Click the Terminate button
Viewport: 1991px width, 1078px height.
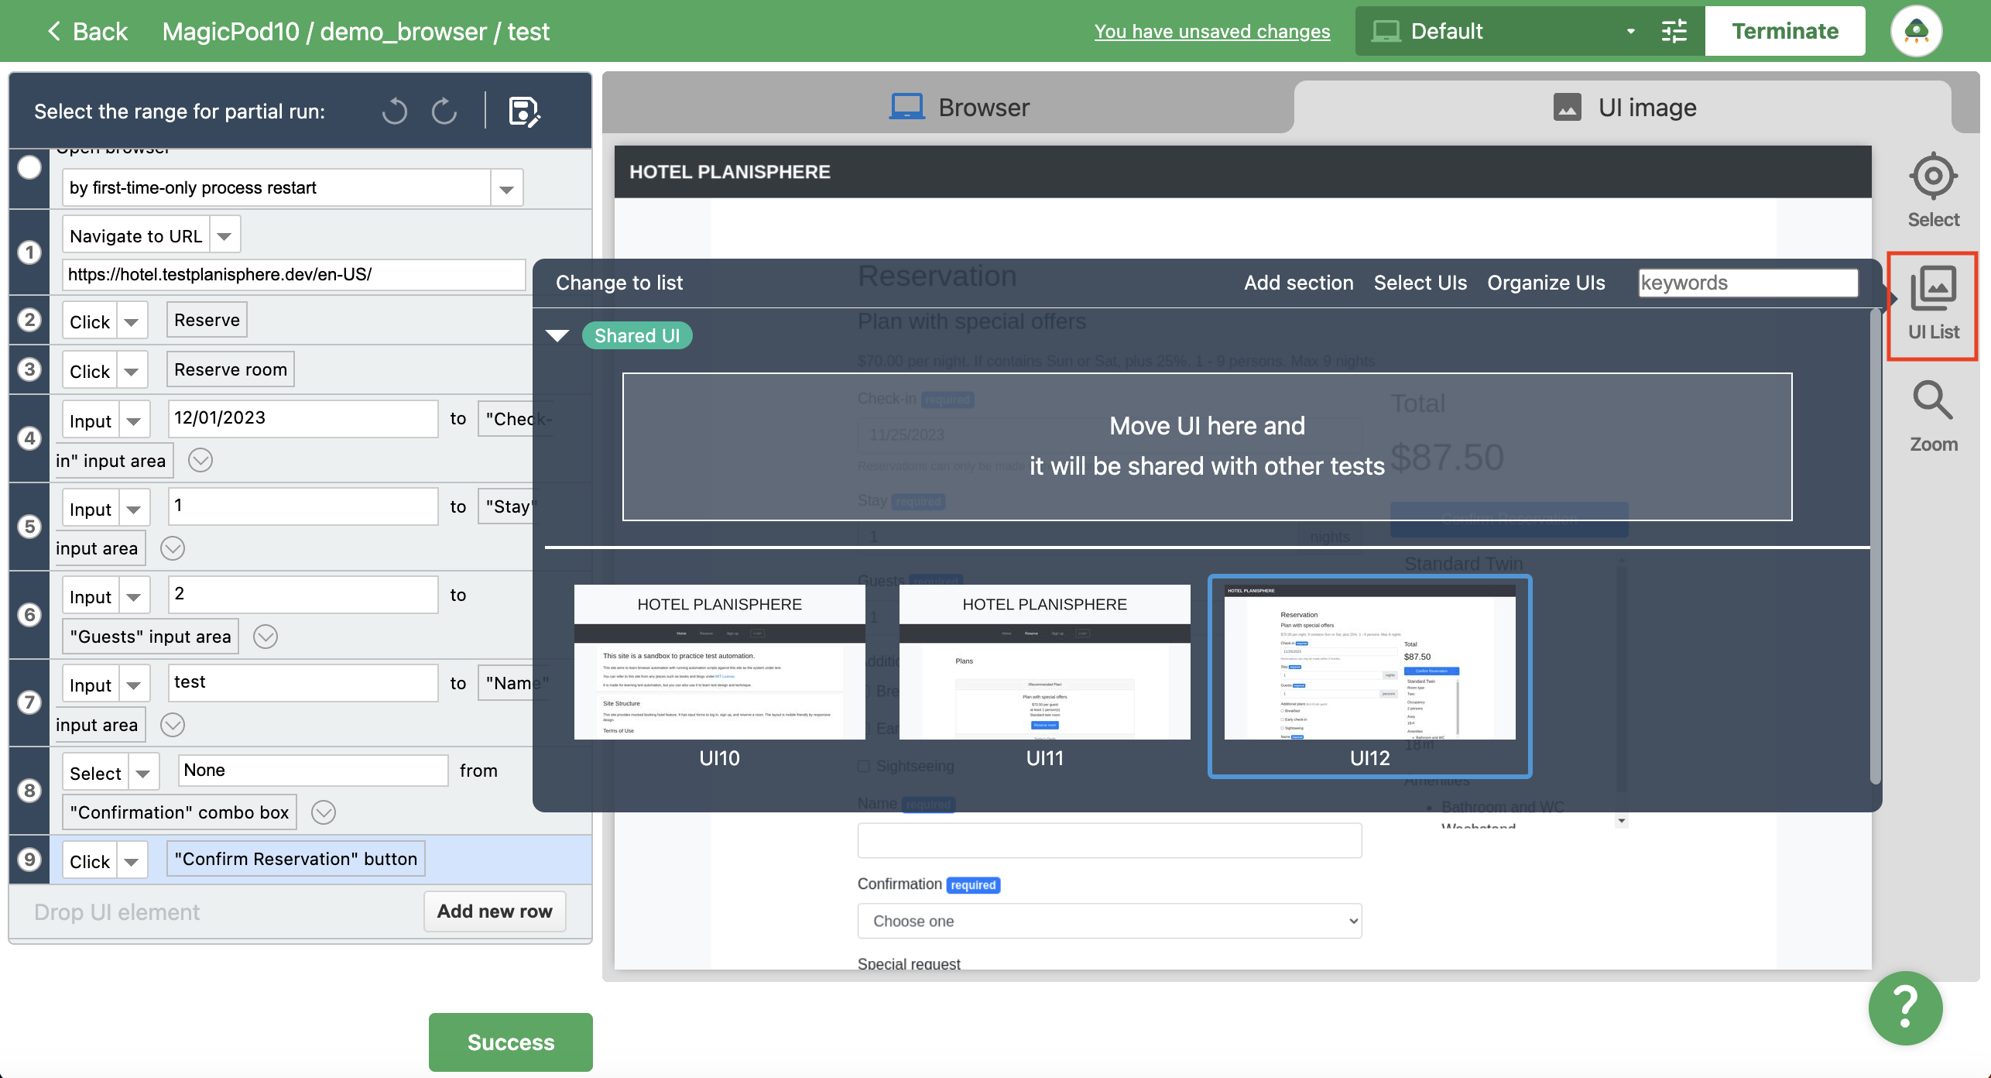click(1784, 31)
